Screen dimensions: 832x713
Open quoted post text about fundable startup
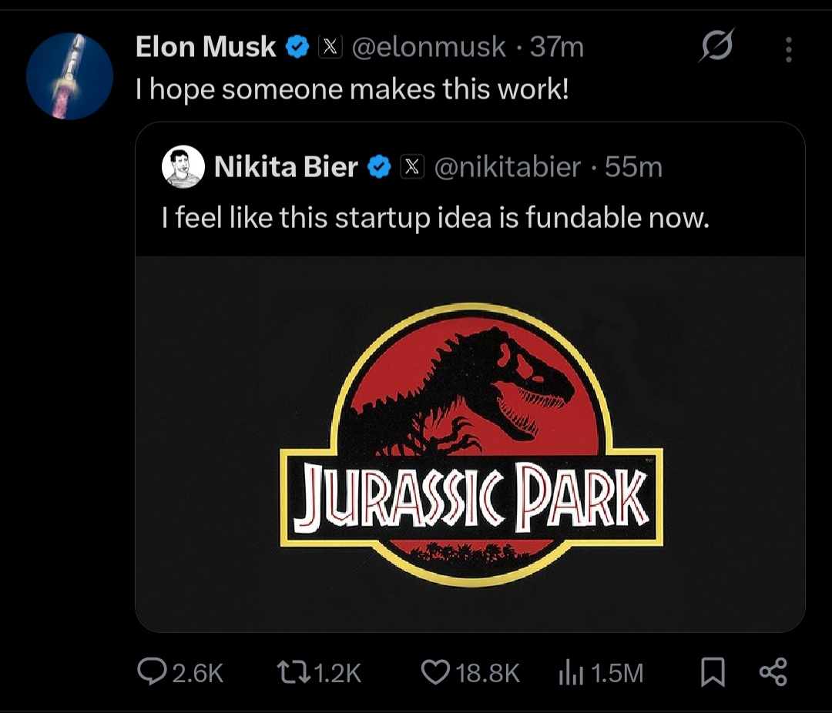[434, 219]
